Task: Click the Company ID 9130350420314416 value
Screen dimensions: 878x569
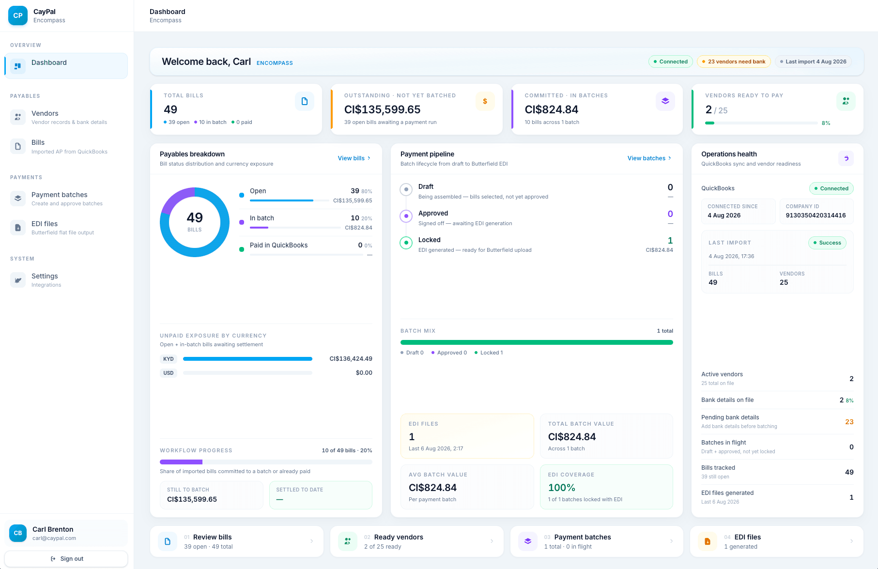Action: point(816,215)
